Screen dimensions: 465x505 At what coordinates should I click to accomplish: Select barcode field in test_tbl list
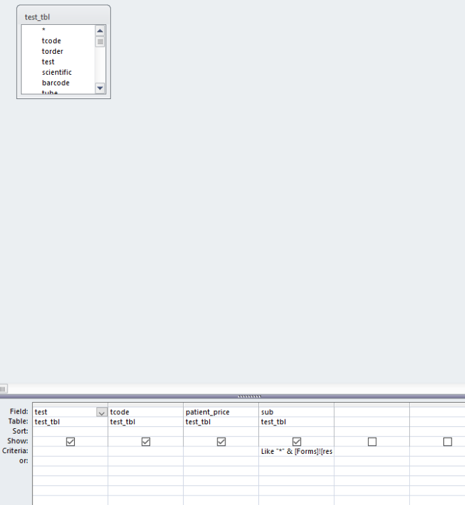pyautogui.click(x=55, y=83)
